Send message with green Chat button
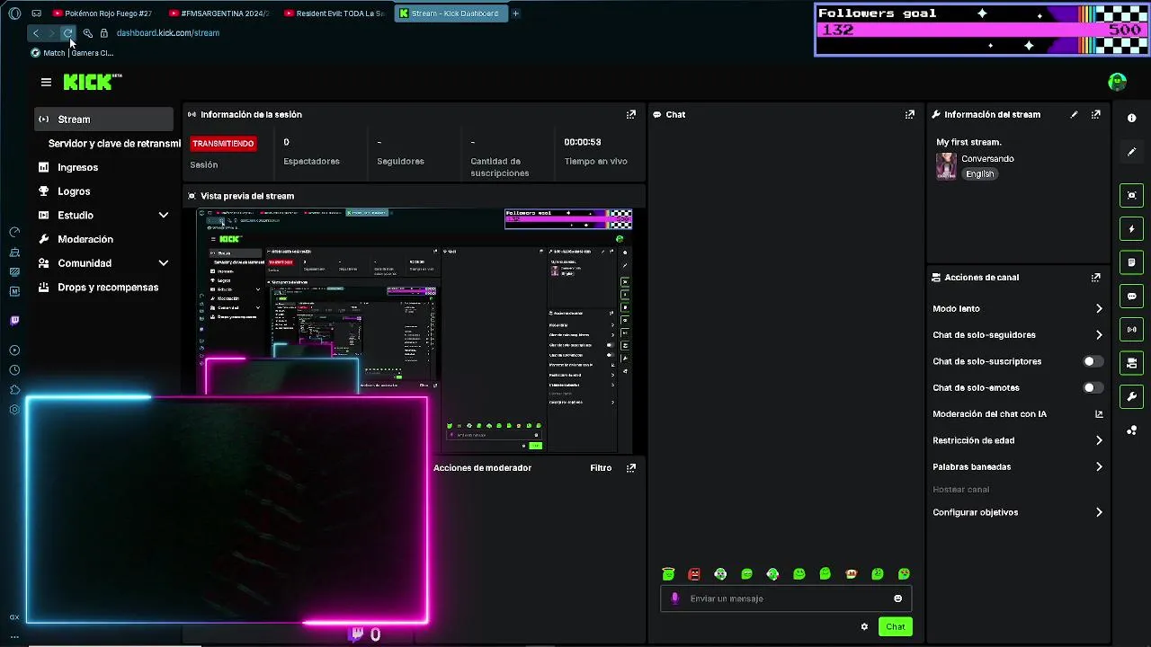 pyautogui.click(x=895, y=626)
